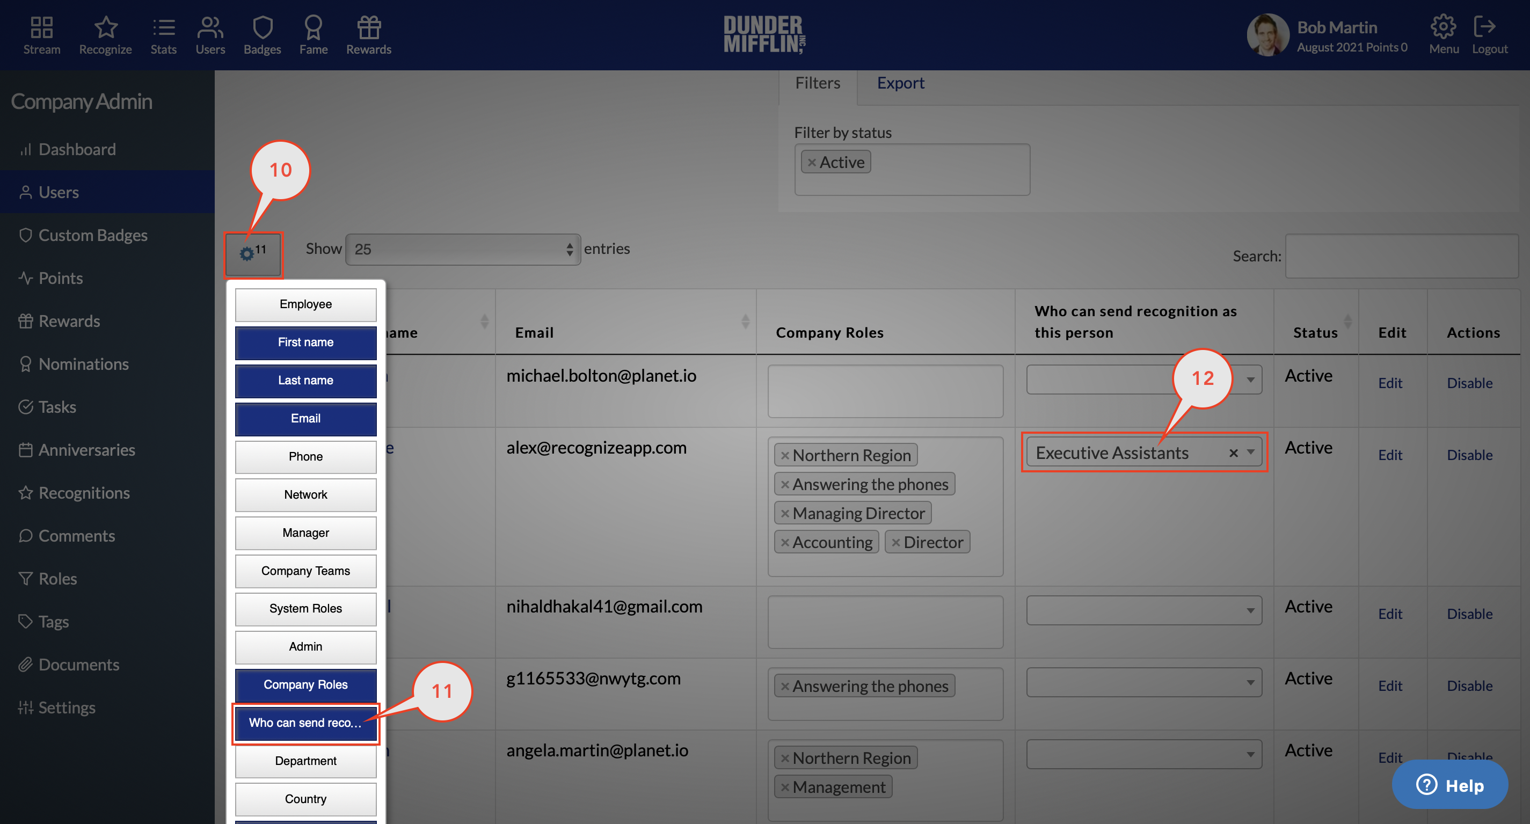Viewport: 1530px width, 824px height.
Task: Remove the Active status filter tag
Action: (811, 162)
